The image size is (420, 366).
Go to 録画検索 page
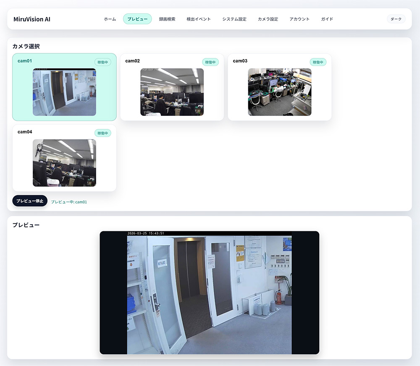tap(167, 19)
